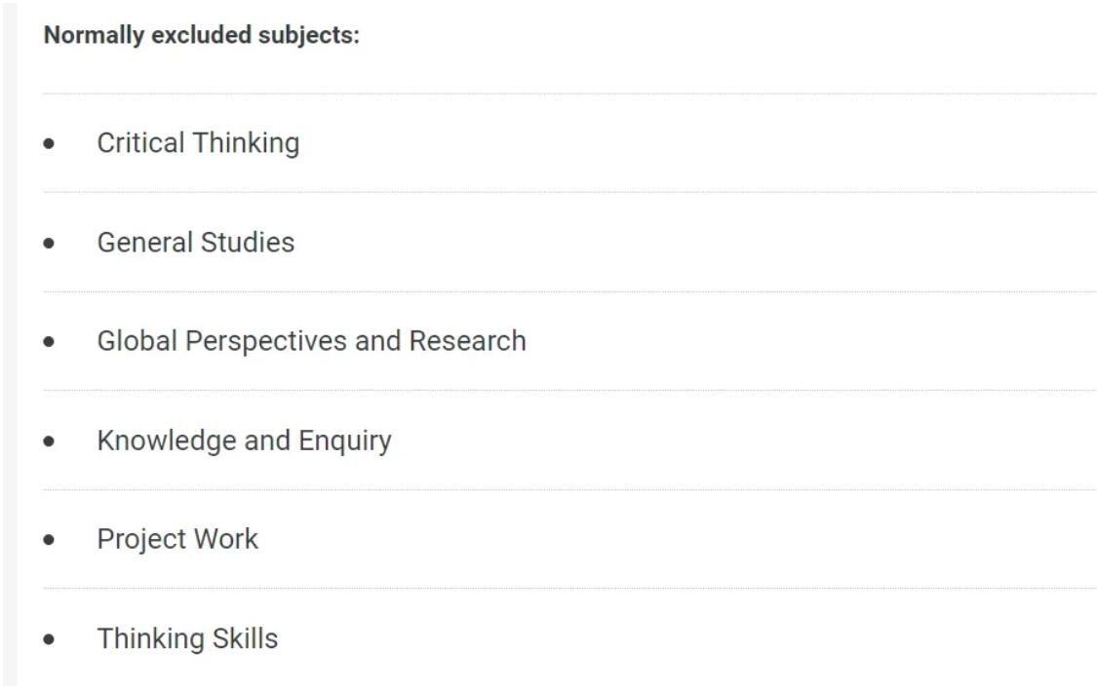Select the Critical Thinking list item
The height and width of the screenshot is (690, 1097).
click(198, 143)
